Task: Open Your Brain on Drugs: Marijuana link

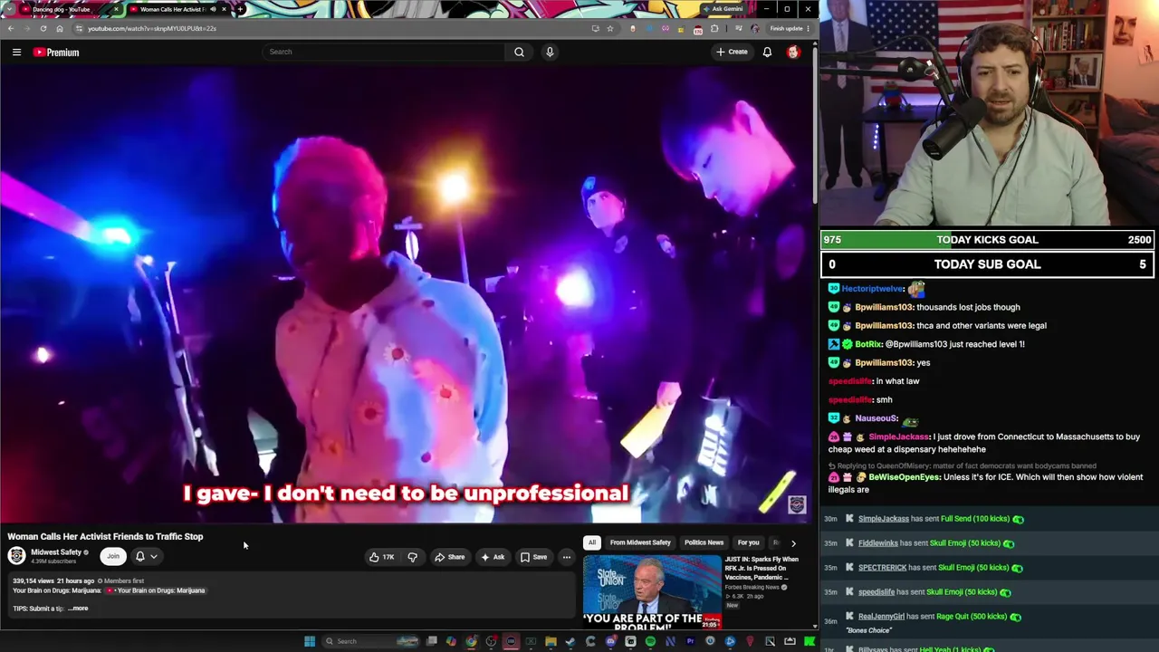Action: 156,590
